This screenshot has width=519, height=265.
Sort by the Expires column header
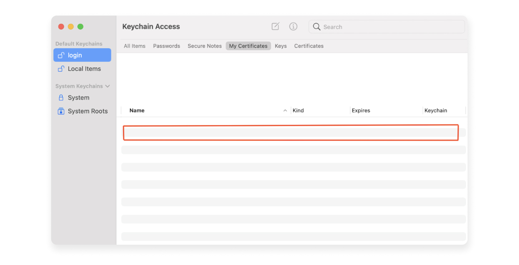[361, 111]
